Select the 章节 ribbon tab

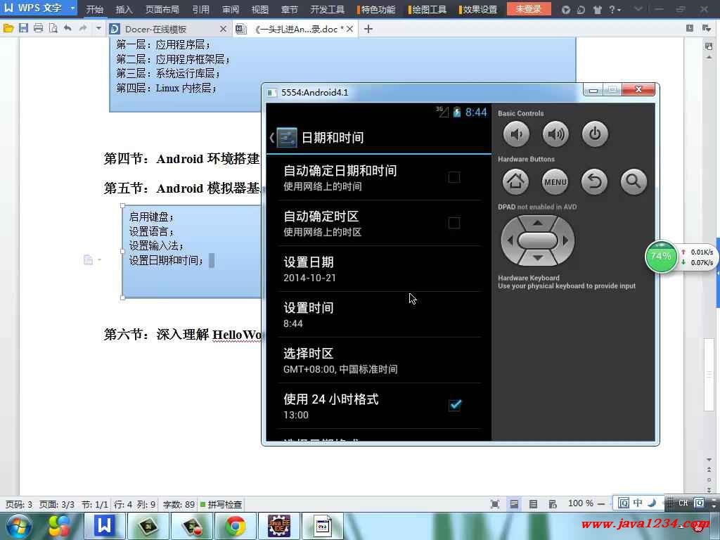289,9
